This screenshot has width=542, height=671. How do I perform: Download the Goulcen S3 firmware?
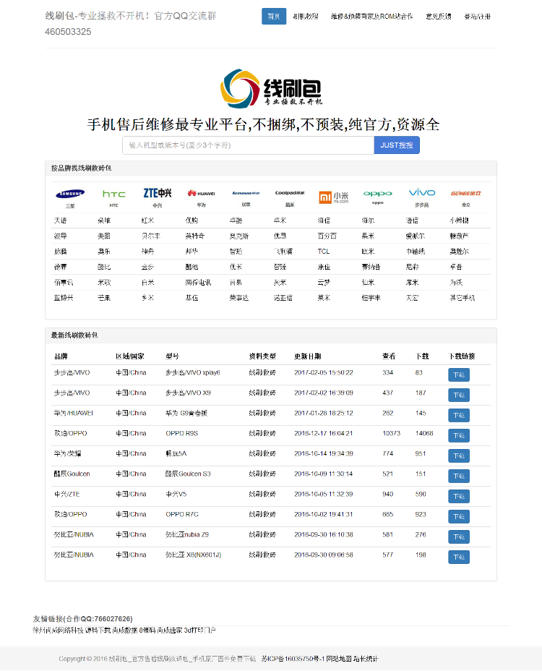(459, 476)
